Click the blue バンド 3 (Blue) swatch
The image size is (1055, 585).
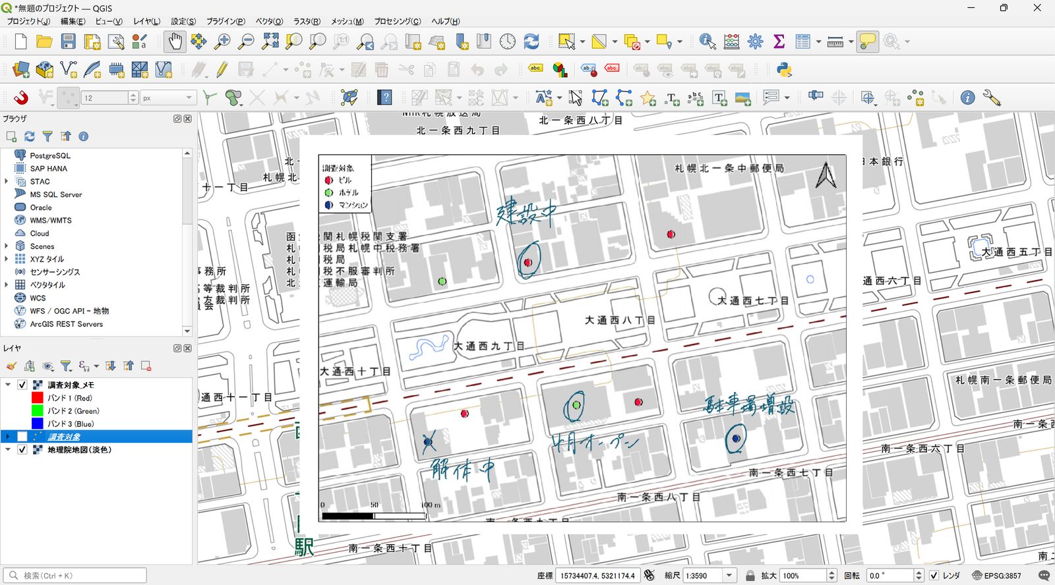[x=37, y=424]
